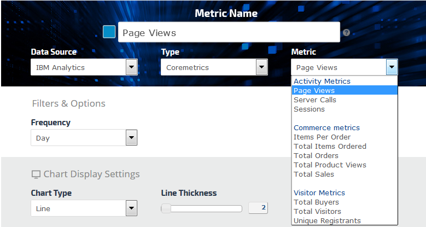Open the Frequency dropdown
The height and width of the screenshot is (227, 426).
coord(131,138)
